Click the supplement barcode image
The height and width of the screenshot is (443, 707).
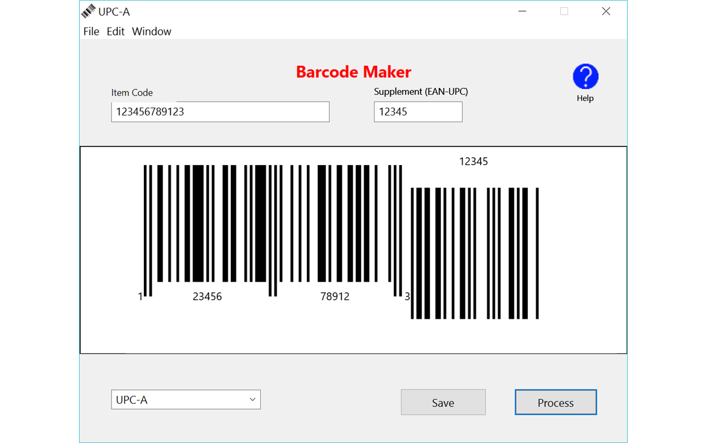tap(475, 253)
